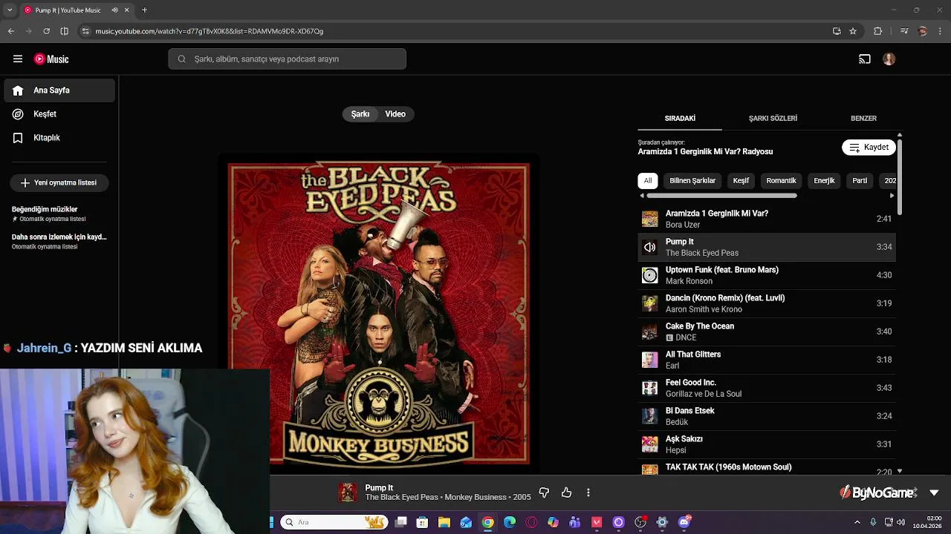Open Daha sonra izlemek için playlist

coord(59,241)
